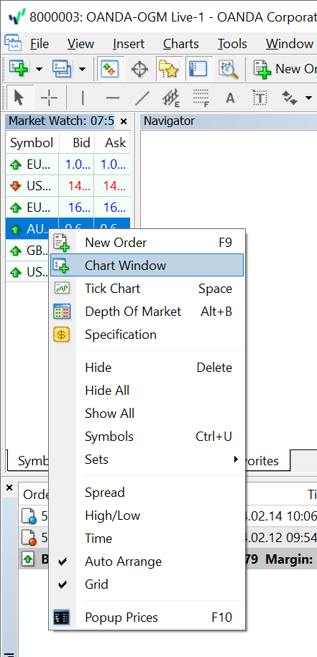Switch to the Symbols tab
The height and width of the screenshot is (657, 317).
click(x=29, y=461)
